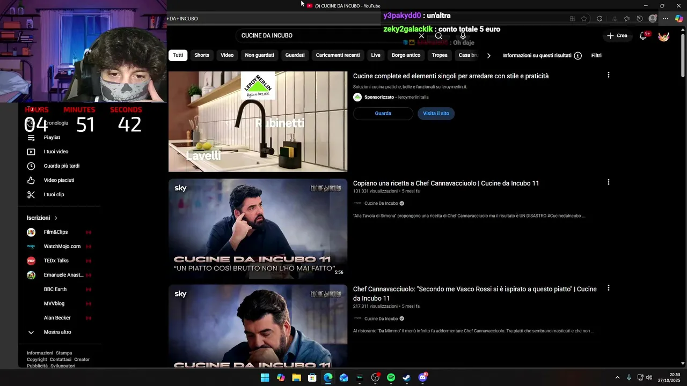Show hidden system tray icons
Screen dimensions: 687x386
[x=617, y=377]
